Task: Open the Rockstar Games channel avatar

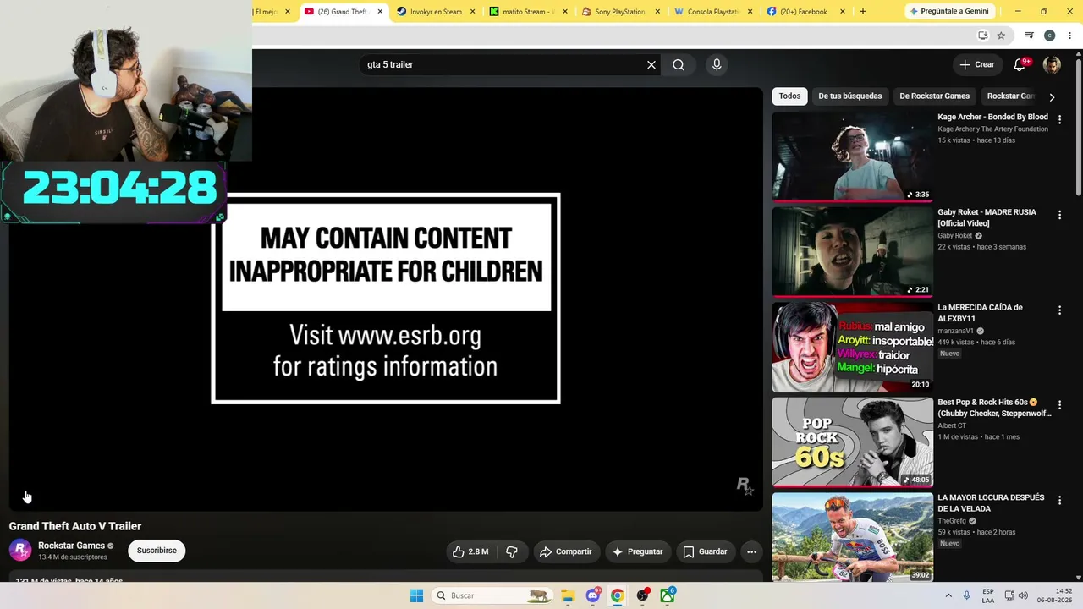Action: (20, 551)
